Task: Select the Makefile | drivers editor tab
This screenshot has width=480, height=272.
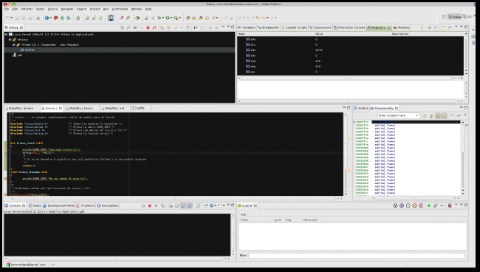Action: [19, 108]
